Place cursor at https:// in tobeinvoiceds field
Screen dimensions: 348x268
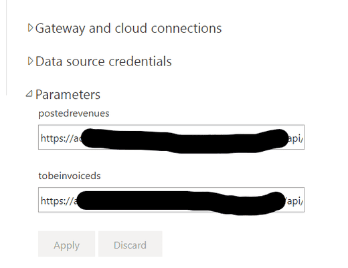[x=56, y=201]
